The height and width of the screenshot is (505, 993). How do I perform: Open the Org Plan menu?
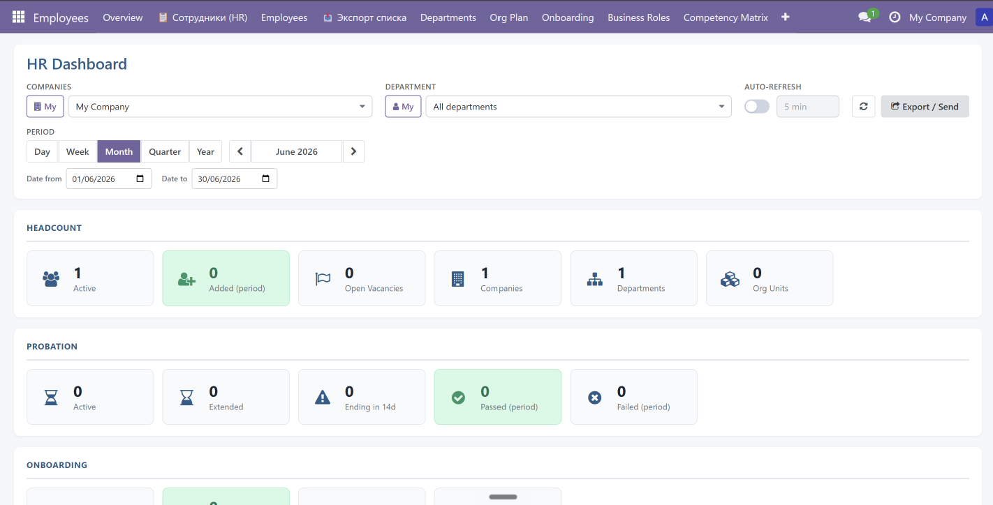(x=509, y=17)
